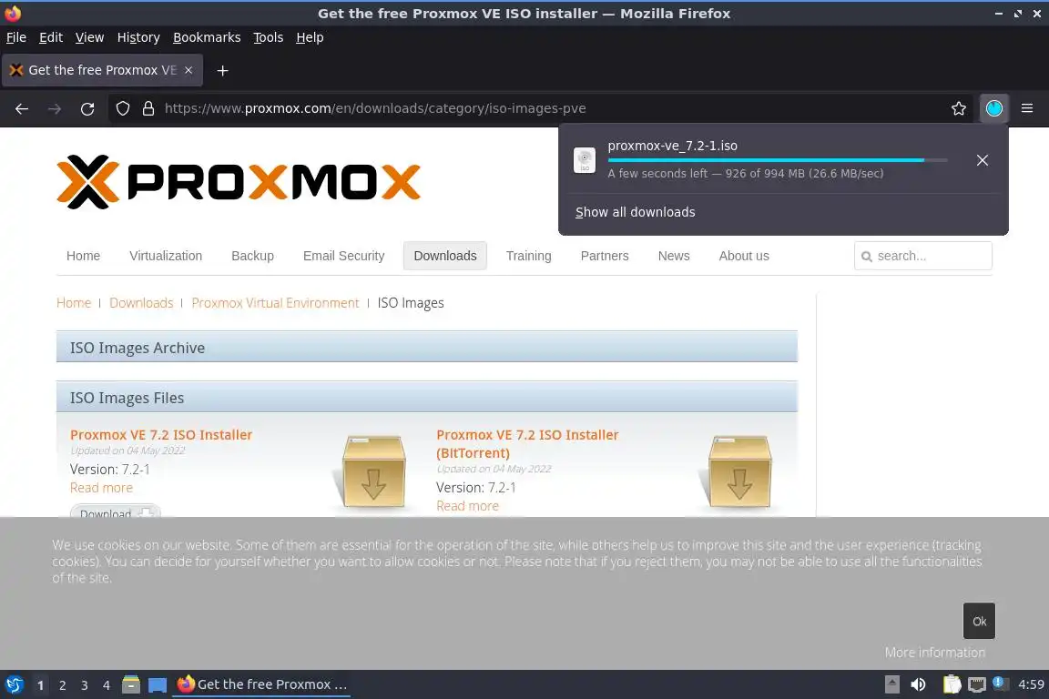Open the About us nav item
Screen dimensions: 1049x699
tap(744, 256)
